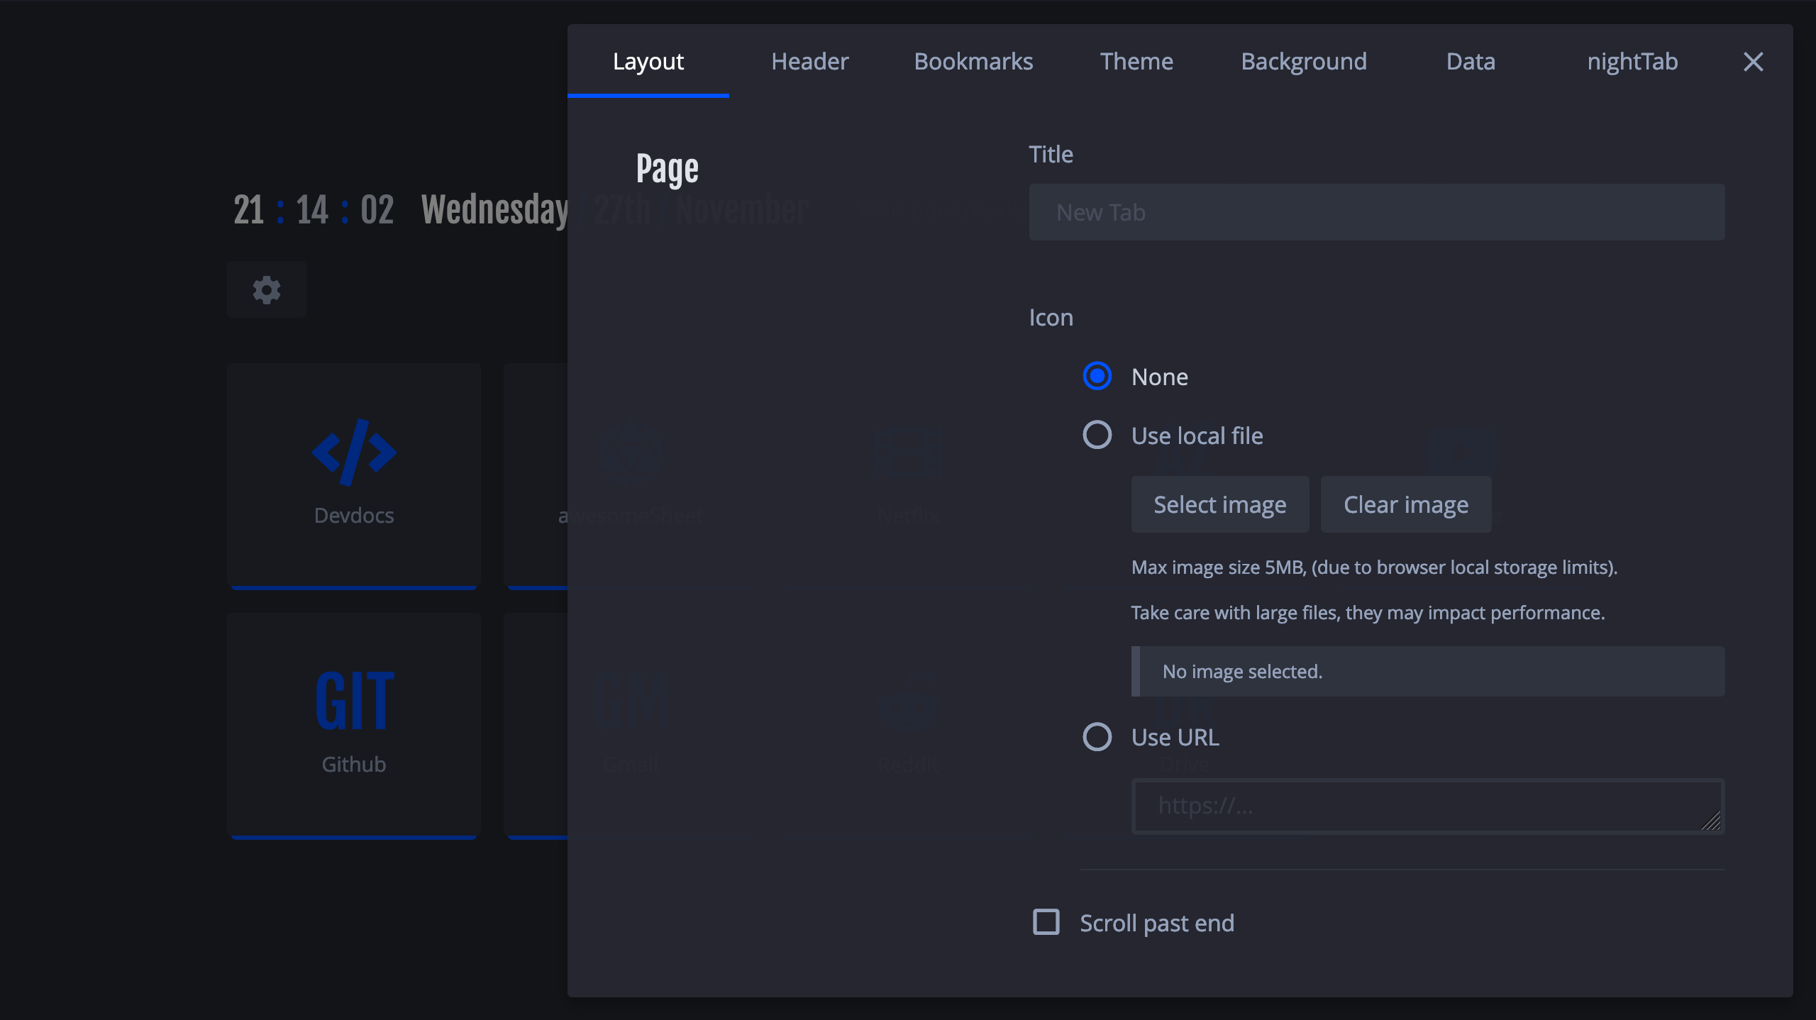Click the Select image button
This screenshot has height=1020, width=1816.
1220,504
